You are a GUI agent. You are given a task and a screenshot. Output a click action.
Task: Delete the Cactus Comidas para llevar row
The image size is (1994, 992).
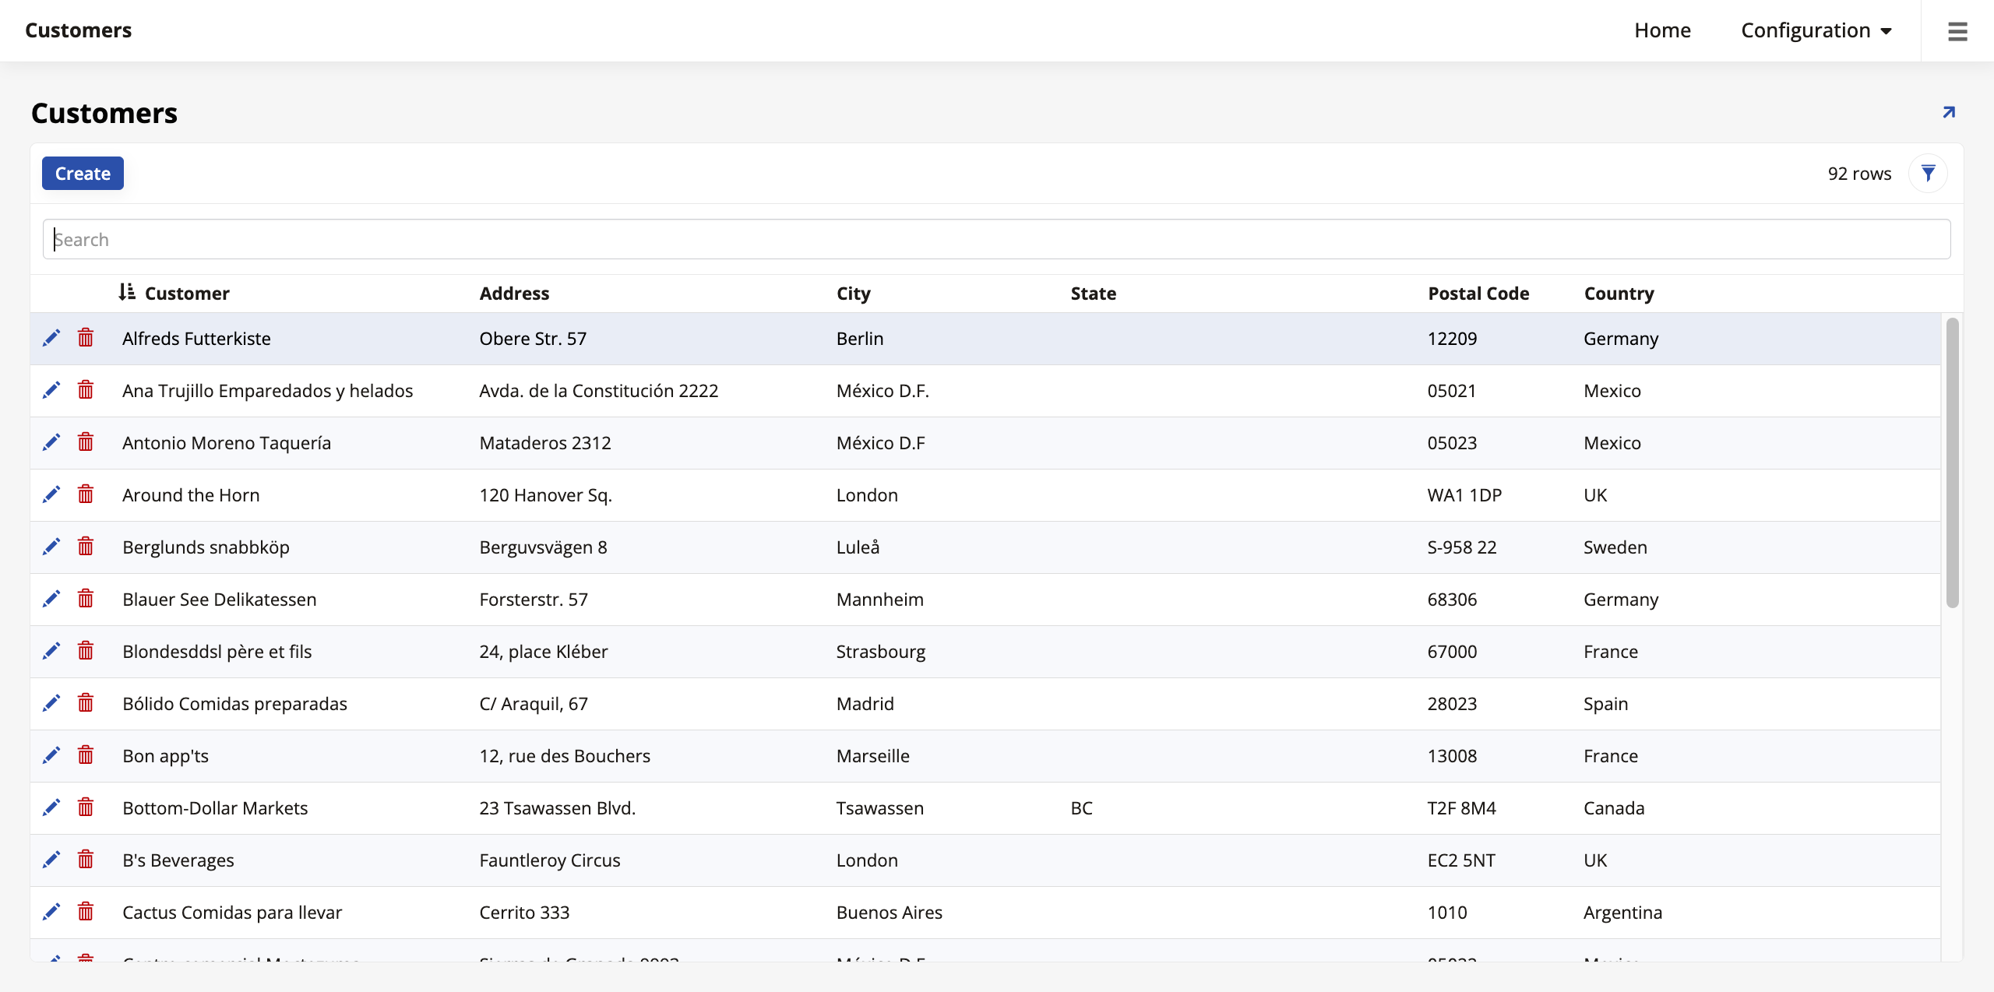tap(86, 912)
